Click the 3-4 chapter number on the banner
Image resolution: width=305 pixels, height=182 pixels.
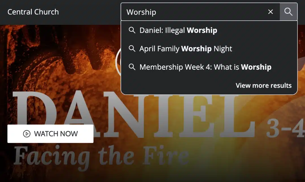point(285,128)
